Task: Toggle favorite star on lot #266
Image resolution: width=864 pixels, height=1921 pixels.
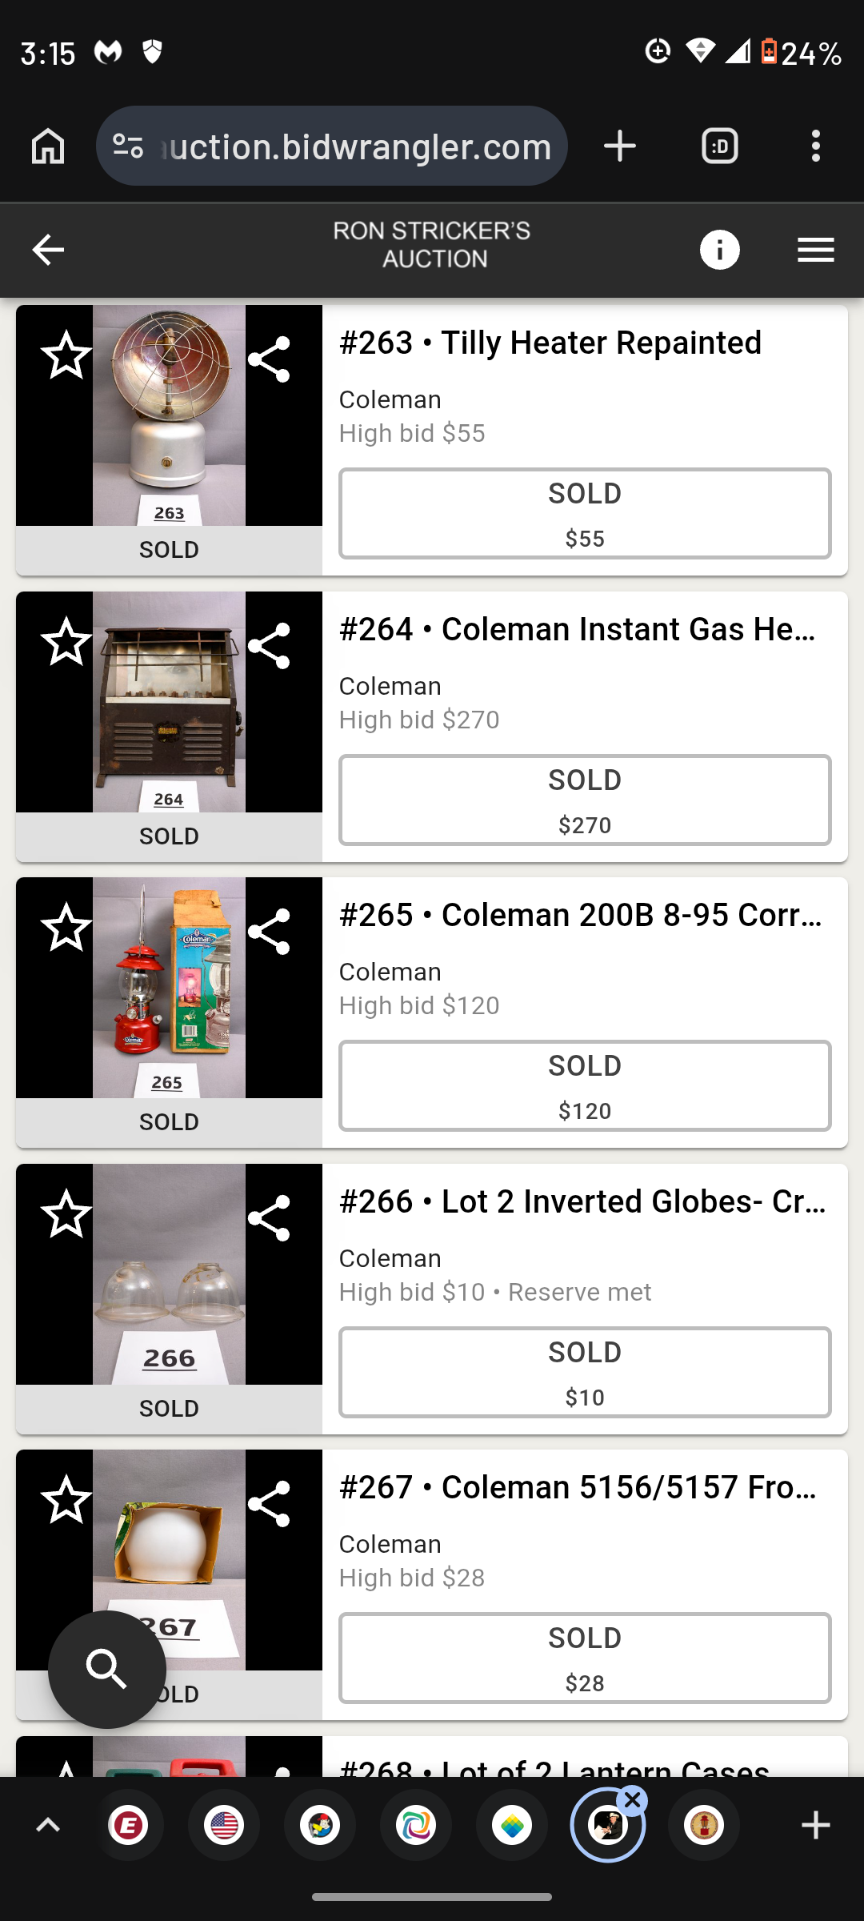Action: (66, 1214)
